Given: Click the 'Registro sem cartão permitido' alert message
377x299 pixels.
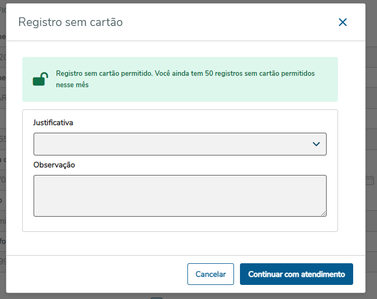Looking at the screenshot, I should pos(184,73).
